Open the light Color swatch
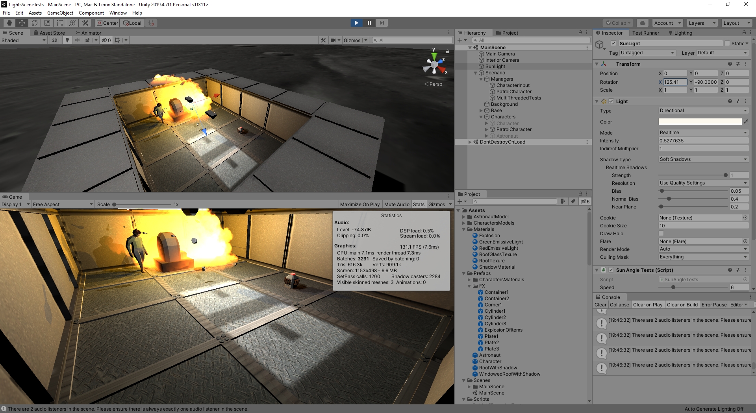 click(x=700, y=122)
